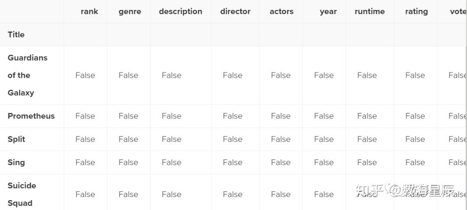This screenshot has width=467, height=210.
Task: Select the Split row label
Action: click(x=16, y=139)
